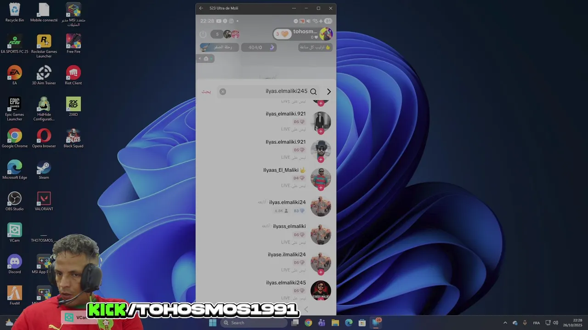Click the taskbar Search box
The width and height of the screenshot is (588, 330).
pos(254,323)
